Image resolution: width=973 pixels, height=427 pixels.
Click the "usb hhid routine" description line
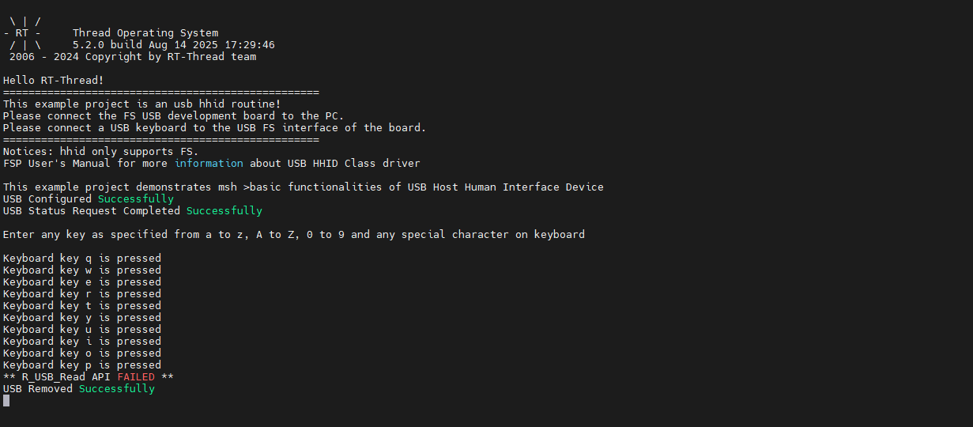(x=142, y=104)
